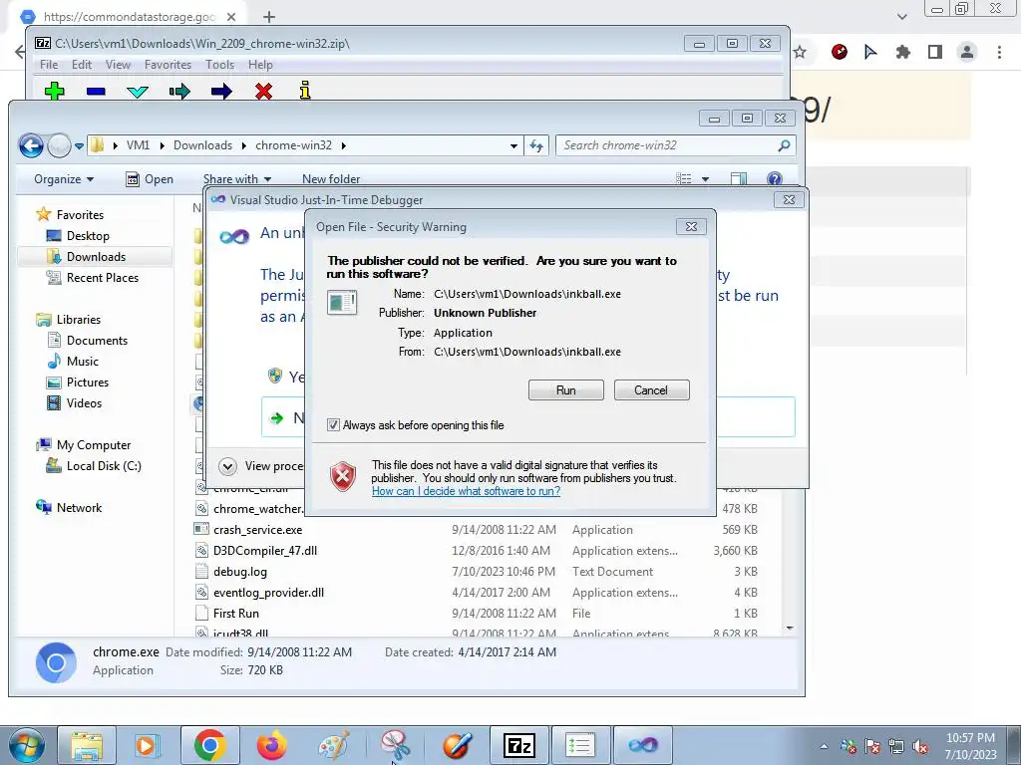Screen dimensions: 1021x765
Task: Click the 7-Zip Test checkmark icon
Action: coord(138,91)
